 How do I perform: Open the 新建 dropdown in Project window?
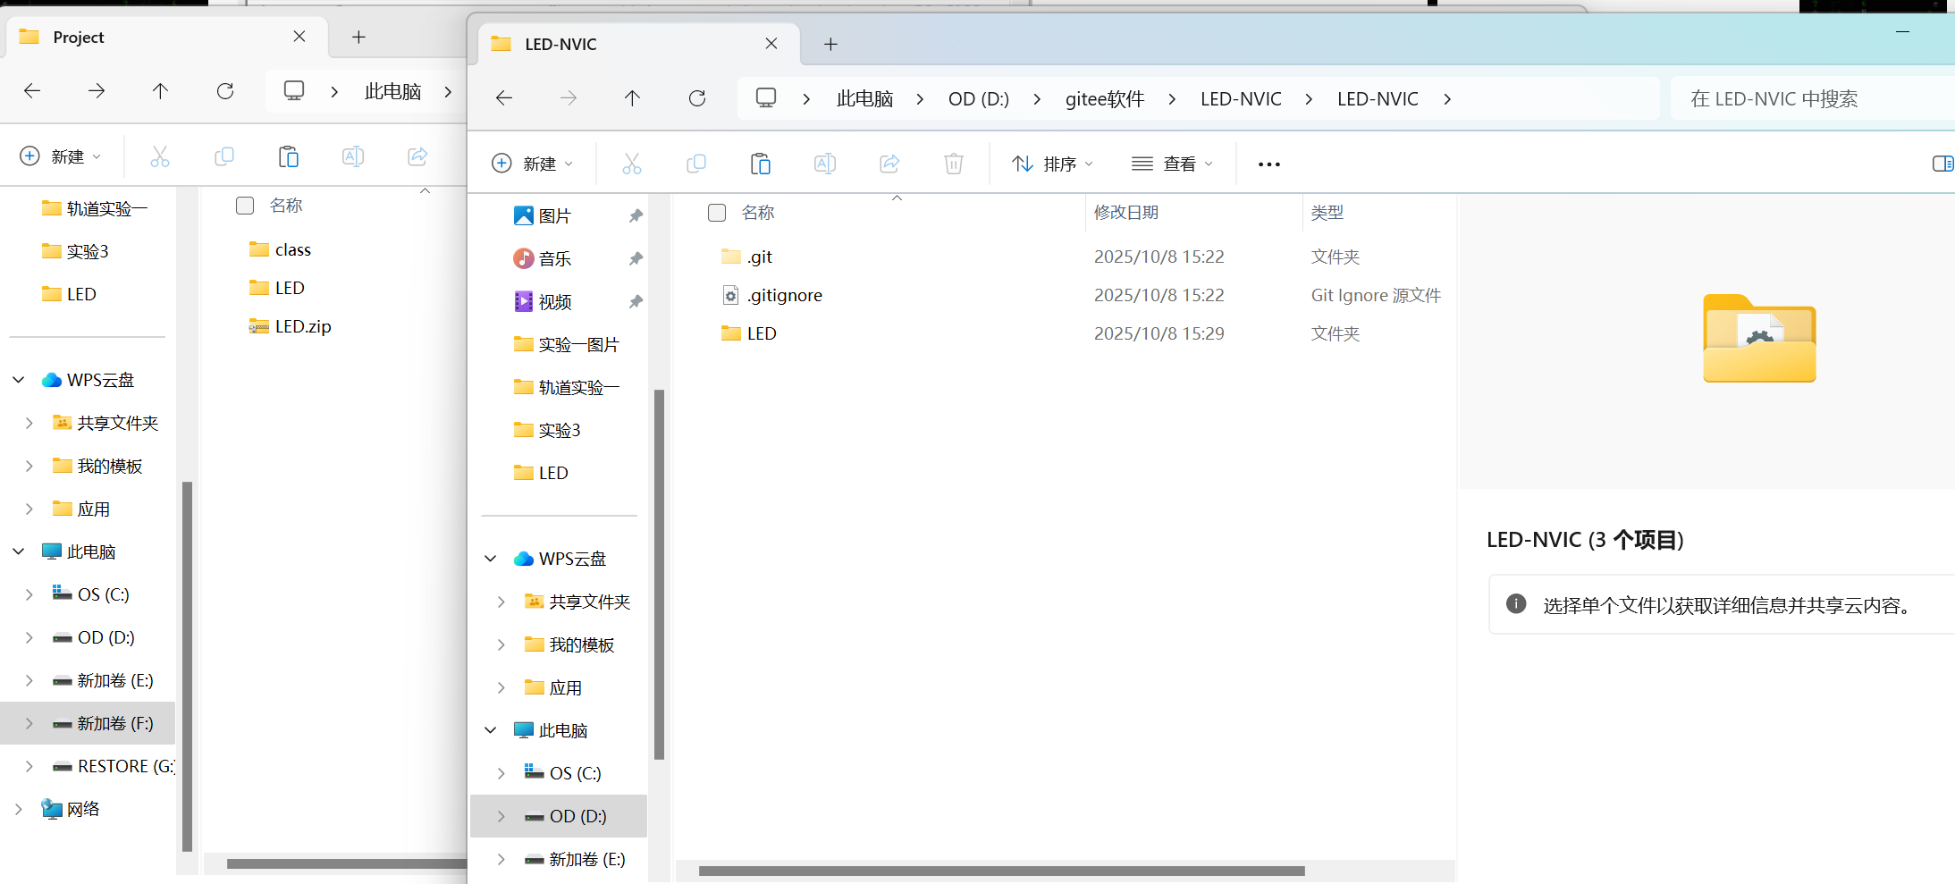(x=61, y=156)
